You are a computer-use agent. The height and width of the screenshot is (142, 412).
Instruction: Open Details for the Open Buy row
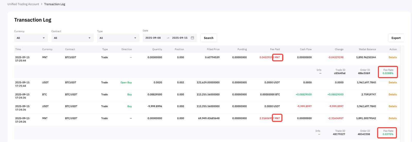click(392, 83)
